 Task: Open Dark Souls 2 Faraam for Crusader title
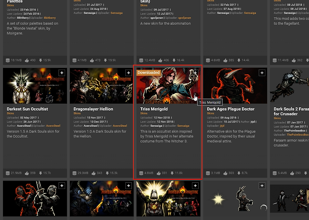point(291,111)
